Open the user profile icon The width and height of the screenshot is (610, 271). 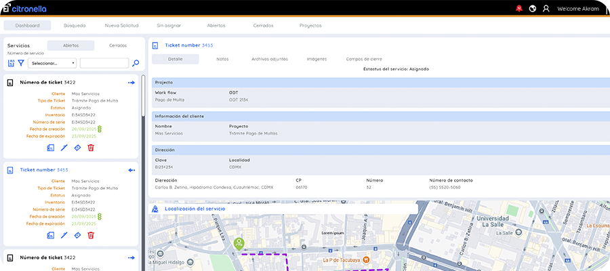coord(546,9)
